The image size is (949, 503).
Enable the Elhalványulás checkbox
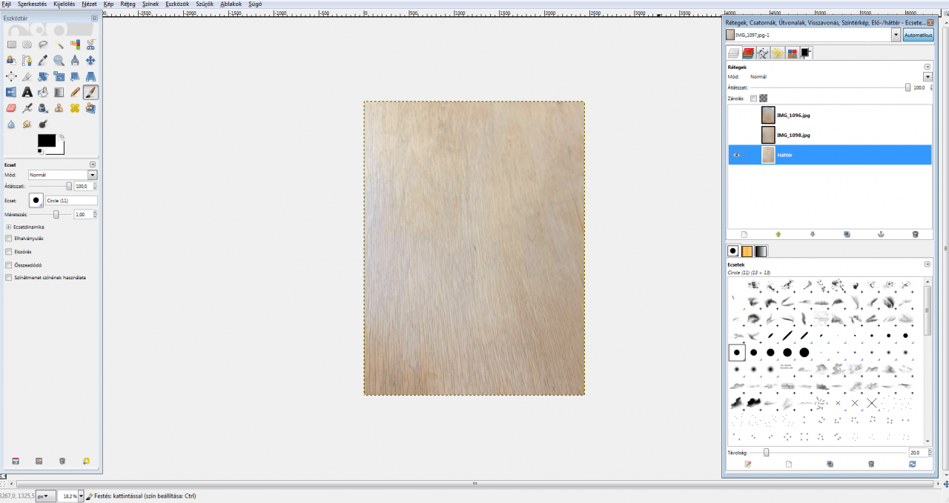click(8, 239)
